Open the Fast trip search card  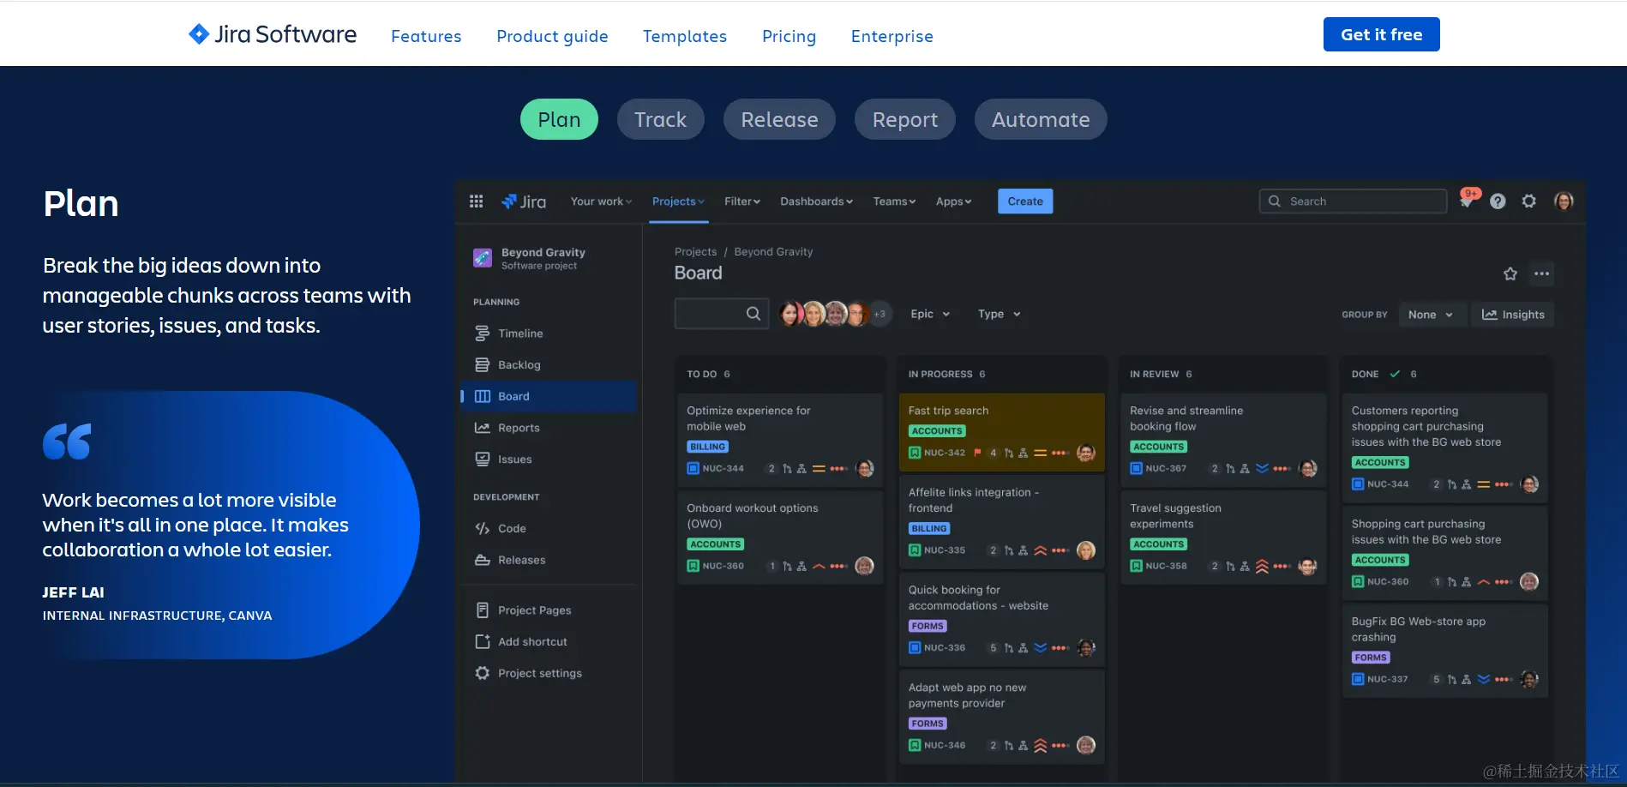coord(1001,432)
